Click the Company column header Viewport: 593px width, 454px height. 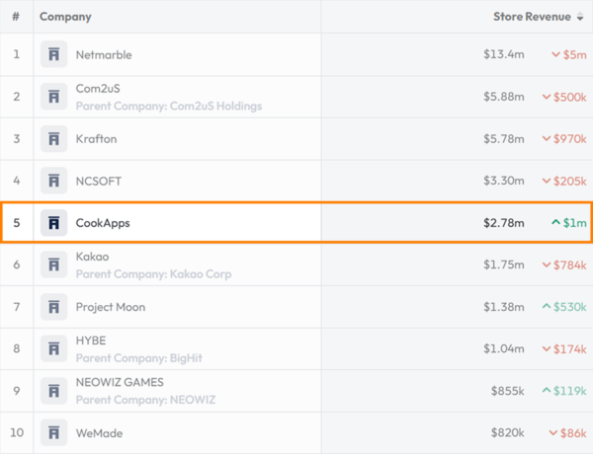tap(65, 17)
